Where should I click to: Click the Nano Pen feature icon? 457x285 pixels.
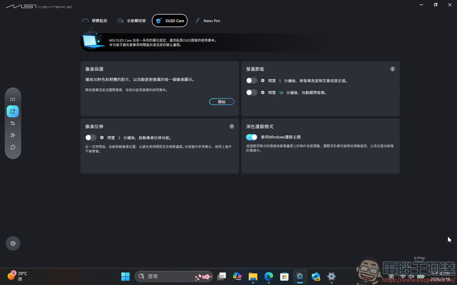(x=197, y=21)
